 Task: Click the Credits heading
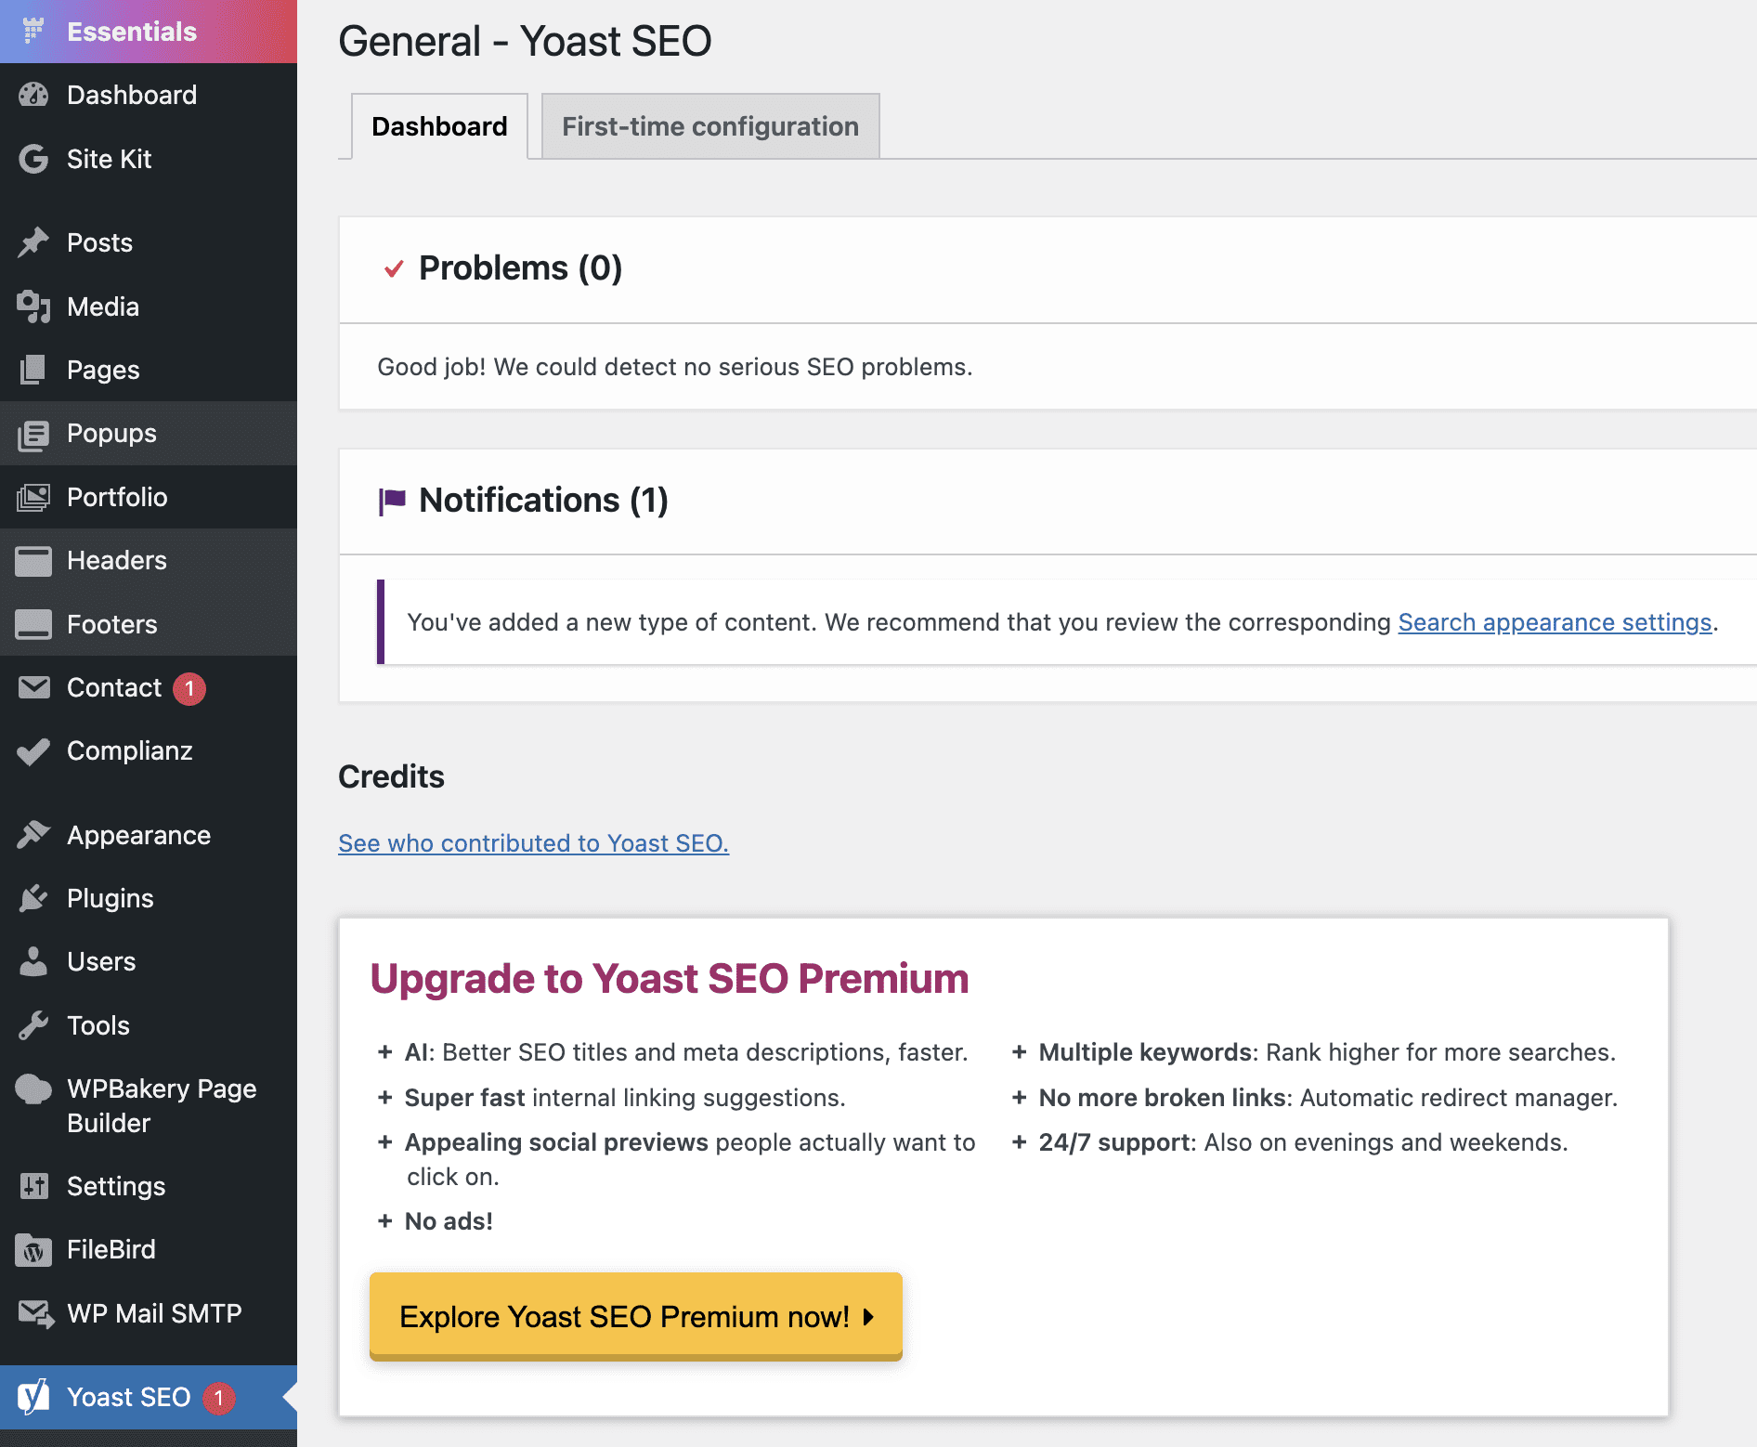391,776
